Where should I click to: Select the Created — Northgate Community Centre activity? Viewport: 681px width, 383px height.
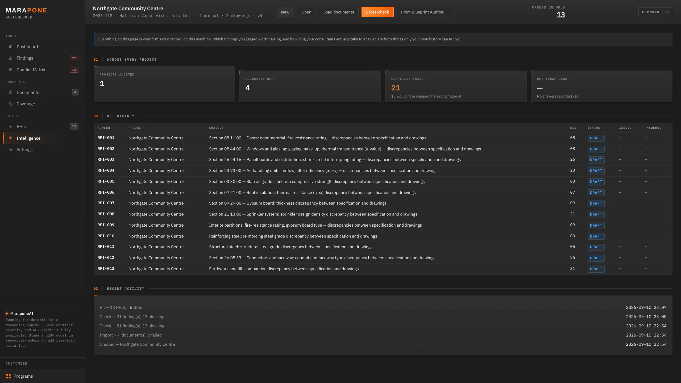137,344
